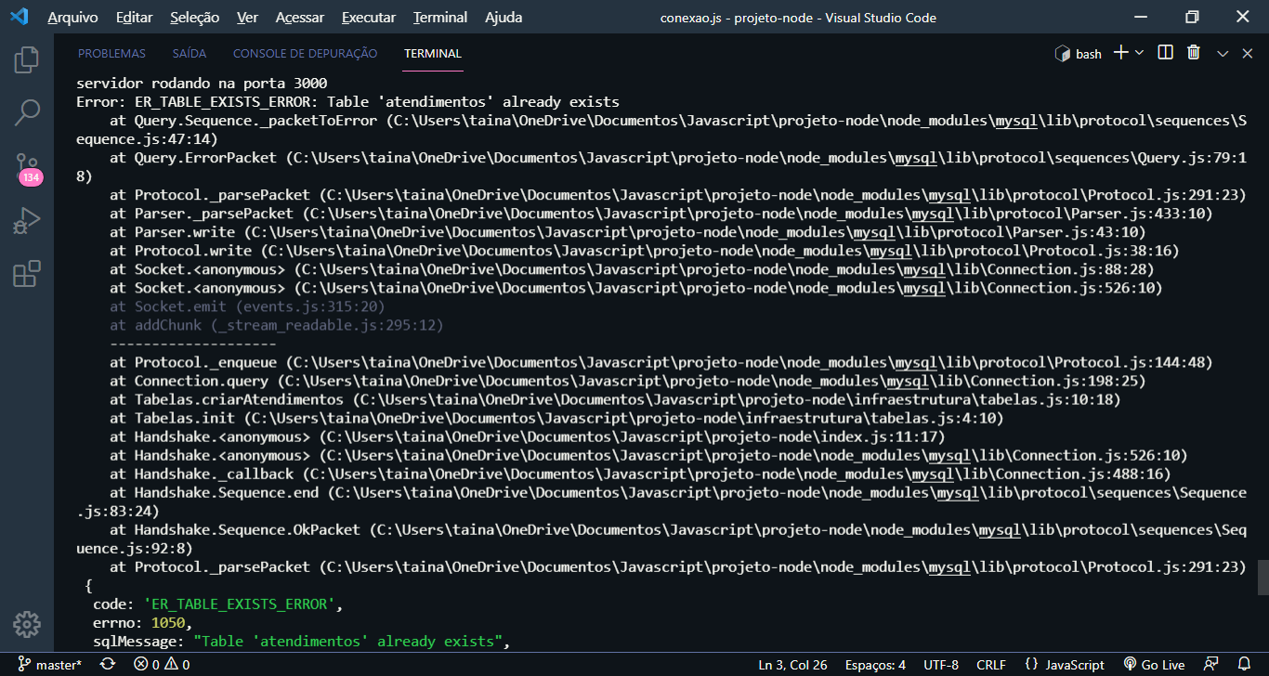Screen dimensions: 1269x676
Task: Show errors and warnings count
Action: coord(162,665)
